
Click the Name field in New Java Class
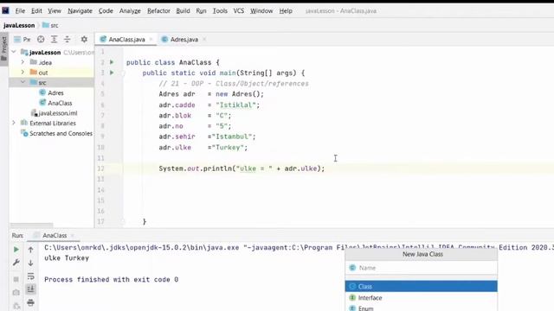coord(422,268)
